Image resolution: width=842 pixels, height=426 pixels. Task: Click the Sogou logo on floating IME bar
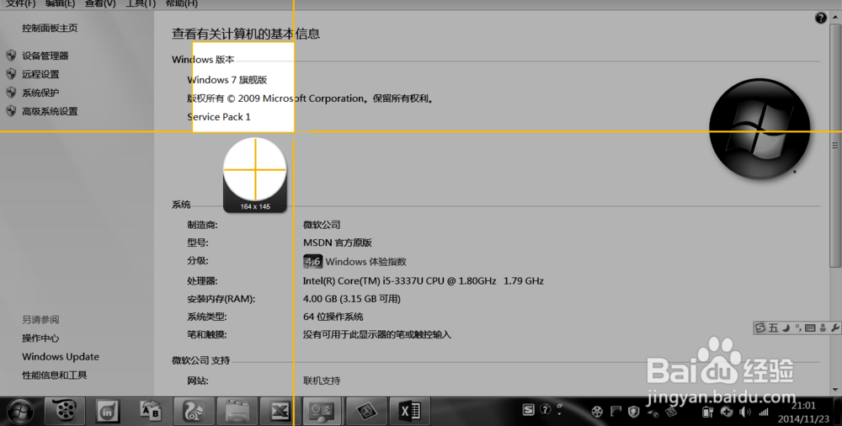click(x=760, y=327)
